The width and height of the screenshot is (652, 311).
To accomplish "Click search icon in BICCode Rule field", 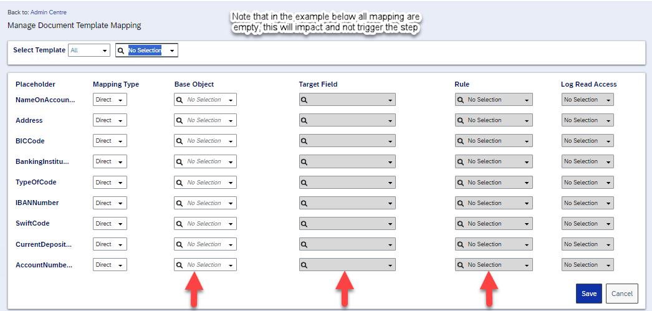I will pos(460,141).
